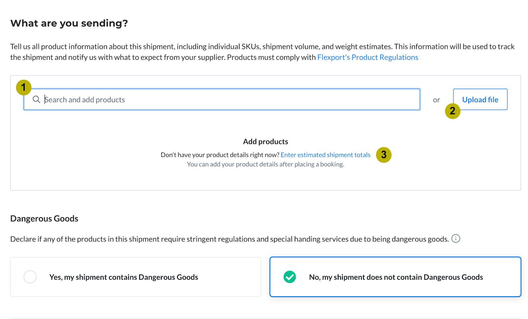Click the yellow annotation badge numbered 3
This screenshot has height=319, width=528.
click(384, 155)
